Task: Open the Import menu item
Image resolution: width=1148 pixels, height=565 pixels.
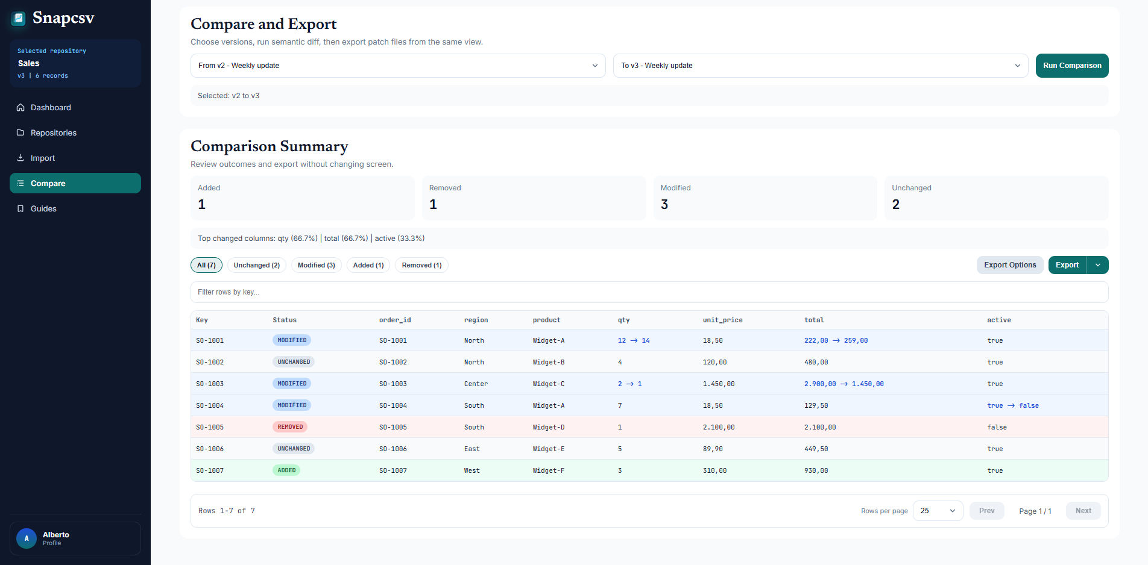Action: [x=75, y=158]
